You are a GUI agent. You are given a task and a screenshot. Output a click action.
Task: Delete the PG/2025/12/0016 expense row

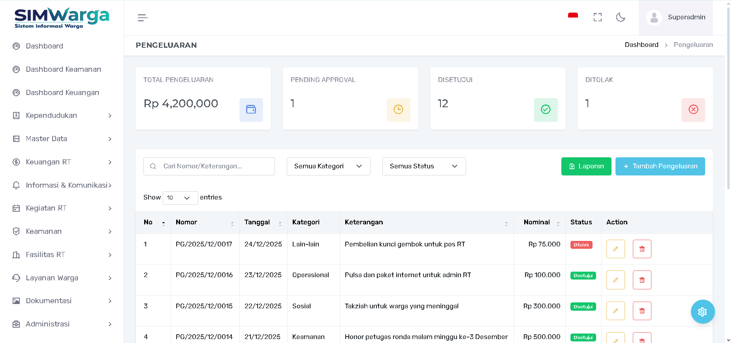[x=642, y=280]
